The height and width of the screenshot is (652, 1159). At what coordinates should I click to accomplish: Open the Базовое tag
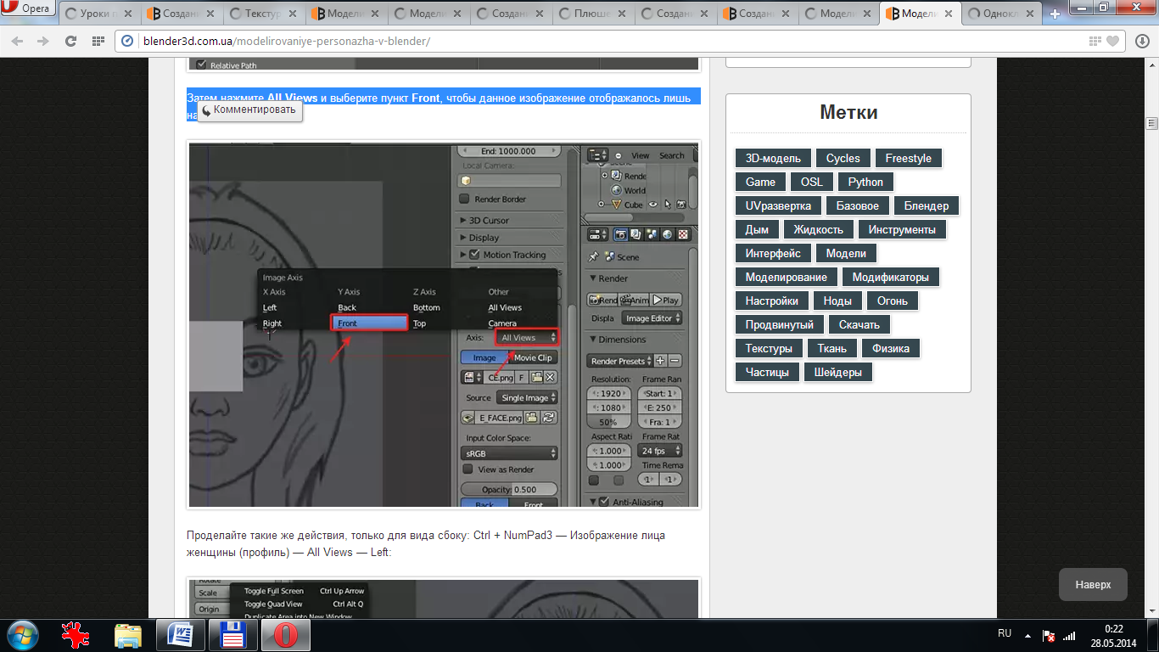click(858, 205)
